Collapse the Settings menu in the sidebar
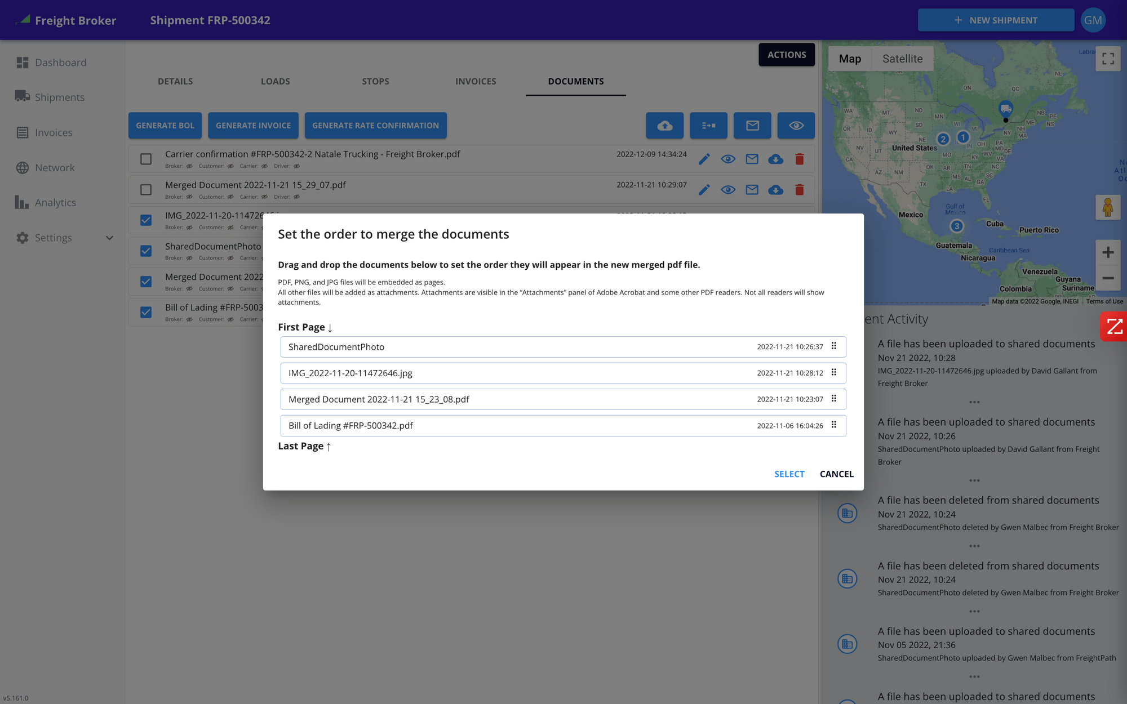The height and width of the screenshot is (704, 1127). (109, 238)
